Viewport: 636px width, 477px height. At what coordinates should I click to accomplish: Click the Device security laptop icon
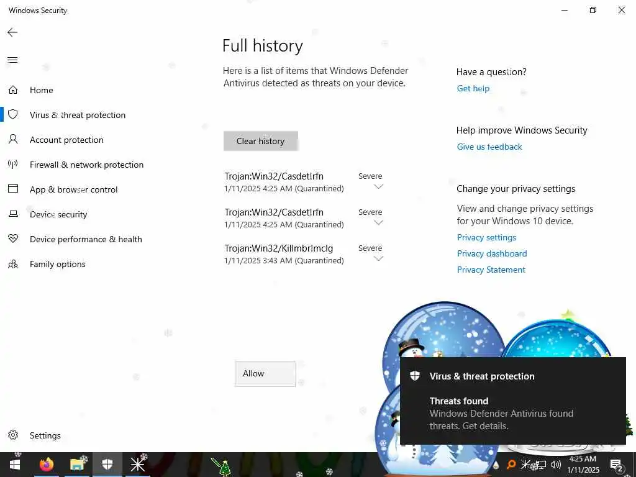[13, 214]
